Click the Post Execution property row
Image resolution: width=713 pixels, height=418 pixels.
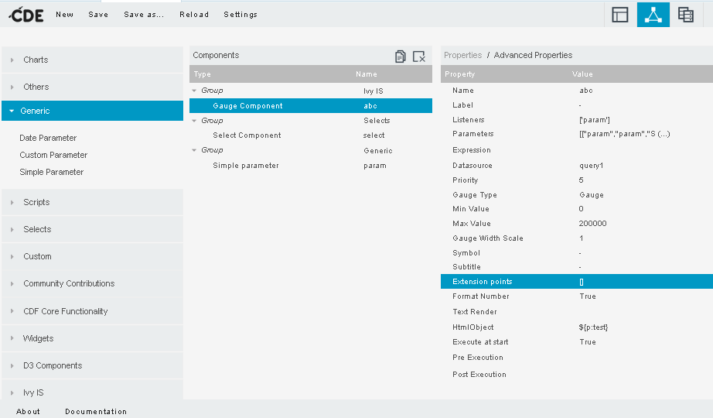tap(577, 375)
